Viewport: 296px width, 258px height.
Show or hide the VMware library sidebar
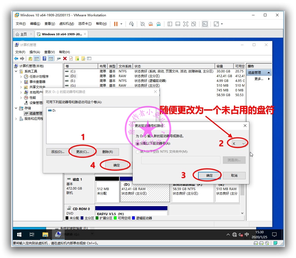(x=170, y=24)
